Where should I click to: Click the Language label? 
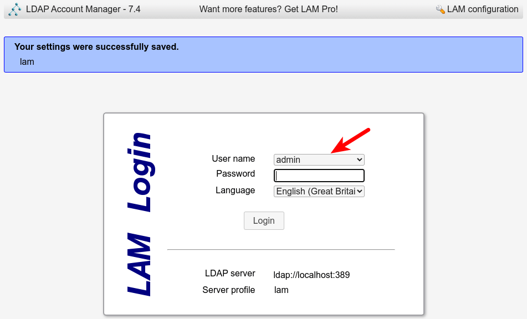point(235,191)
